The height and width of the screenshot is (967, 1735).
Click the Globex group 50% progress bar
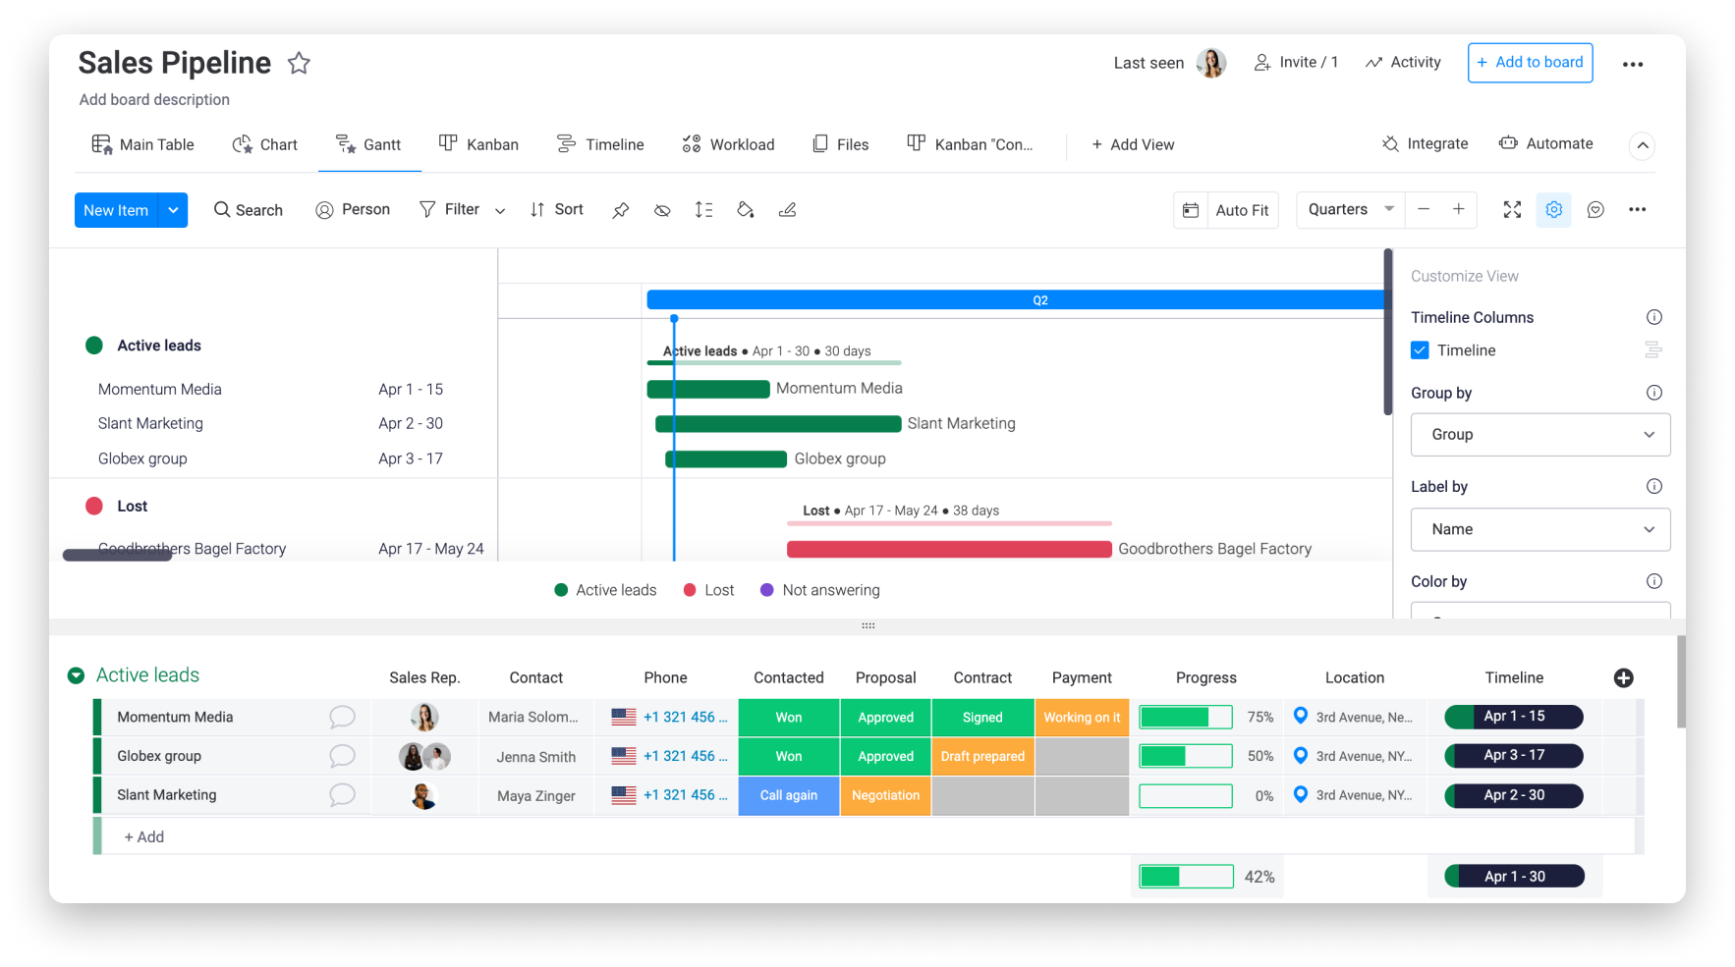1185,756
